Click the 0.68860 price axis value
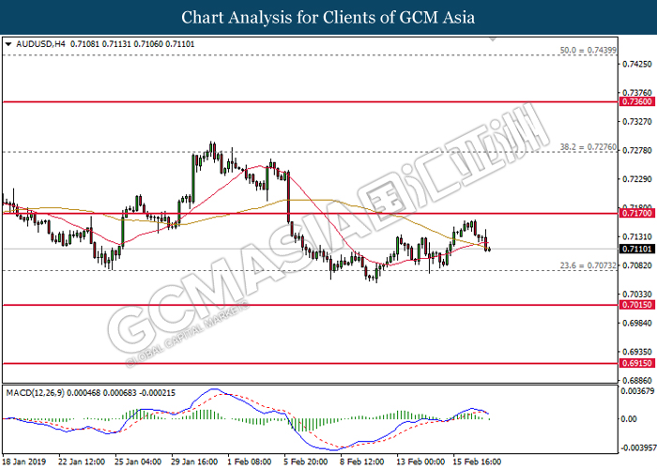The height and width of the screenshot is (469, 657). 637,381
